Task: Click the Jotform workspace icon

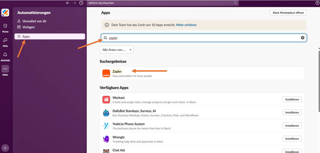Action: [x=5, y=12]
